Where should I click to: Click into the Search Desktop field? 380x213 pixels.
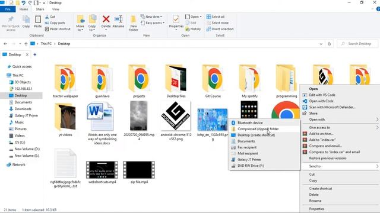point(357,44)
